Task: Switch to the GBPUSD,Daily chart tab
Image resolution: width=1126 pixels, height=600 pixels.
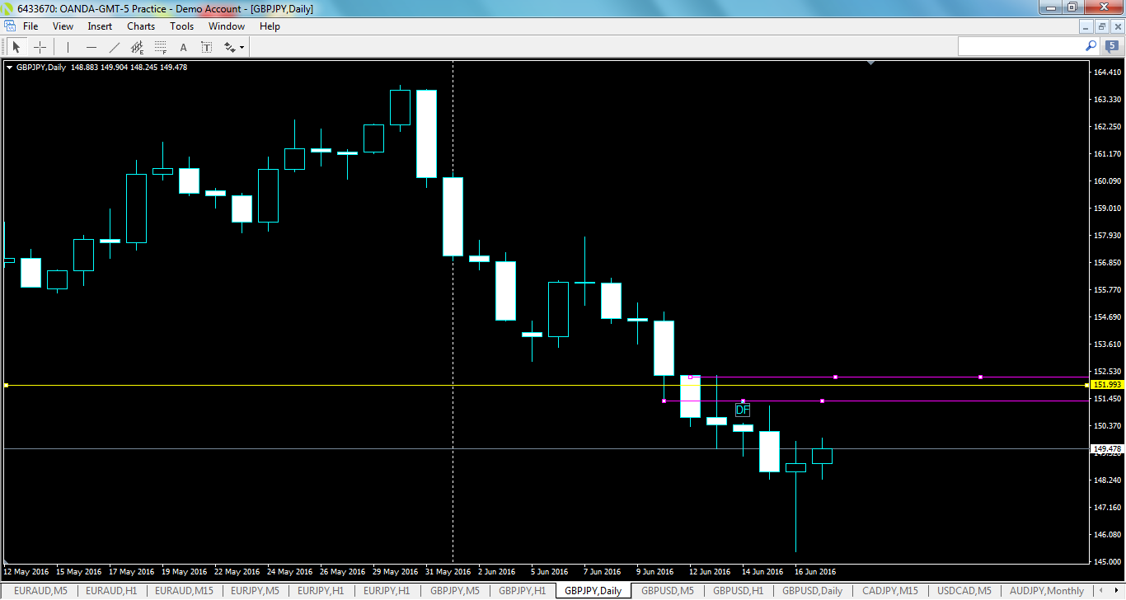Action: [x=811, y=591]
